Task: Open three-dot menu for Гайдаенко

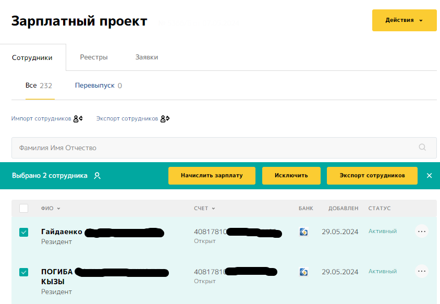Action: pyautogui.click(x=421, y=231)
